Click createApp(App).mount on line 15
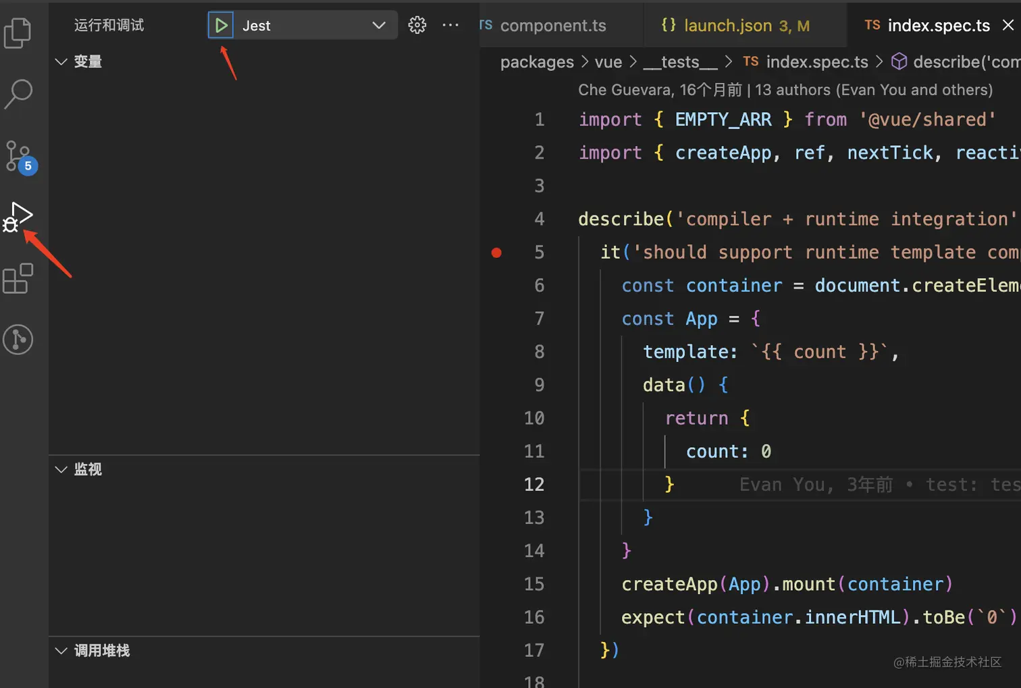Image resolution: width=1021 pixels, height=688 pixels. click(x=729, y=584)
